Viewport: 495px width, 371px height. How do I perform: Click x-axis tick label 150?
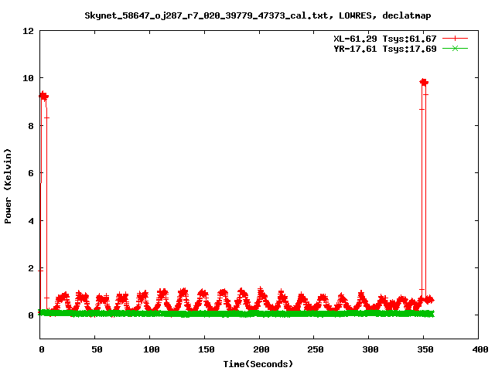[207, 349]
